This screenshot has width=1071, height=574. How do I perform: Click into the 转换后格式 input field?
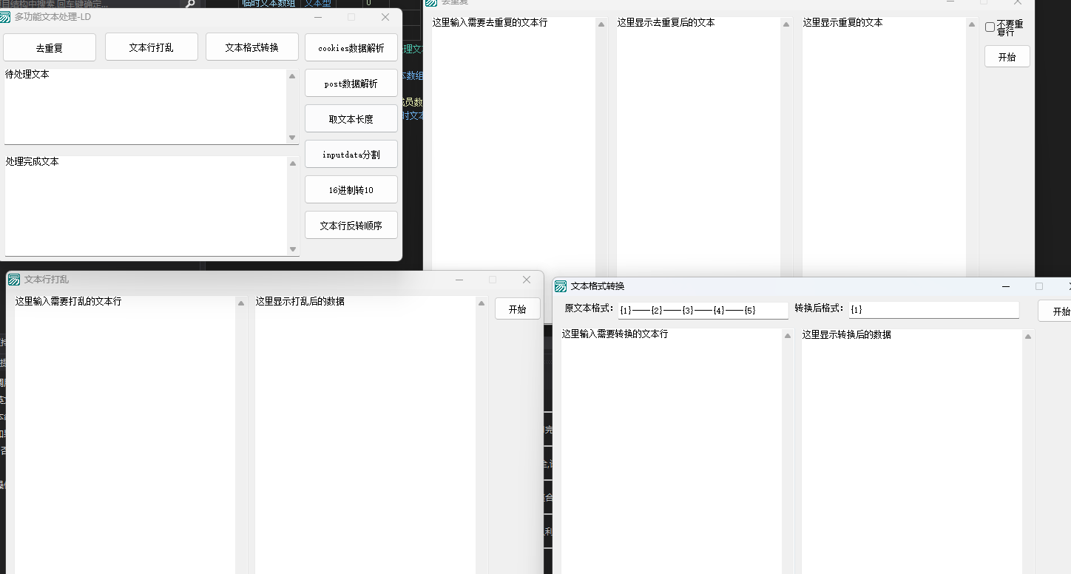coord(933,310)
